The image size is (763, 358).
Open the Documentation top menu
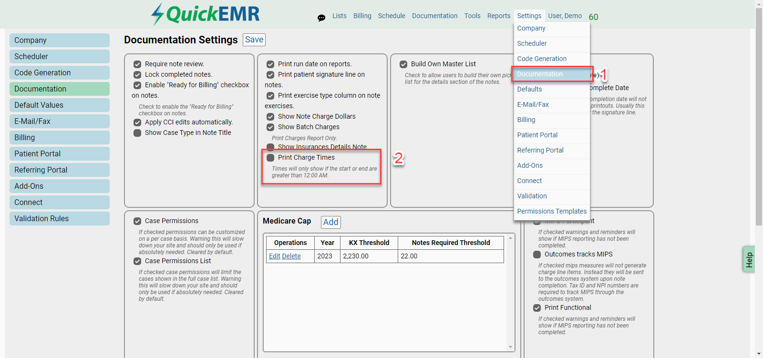pyautogui.click(x=435, y=16)
